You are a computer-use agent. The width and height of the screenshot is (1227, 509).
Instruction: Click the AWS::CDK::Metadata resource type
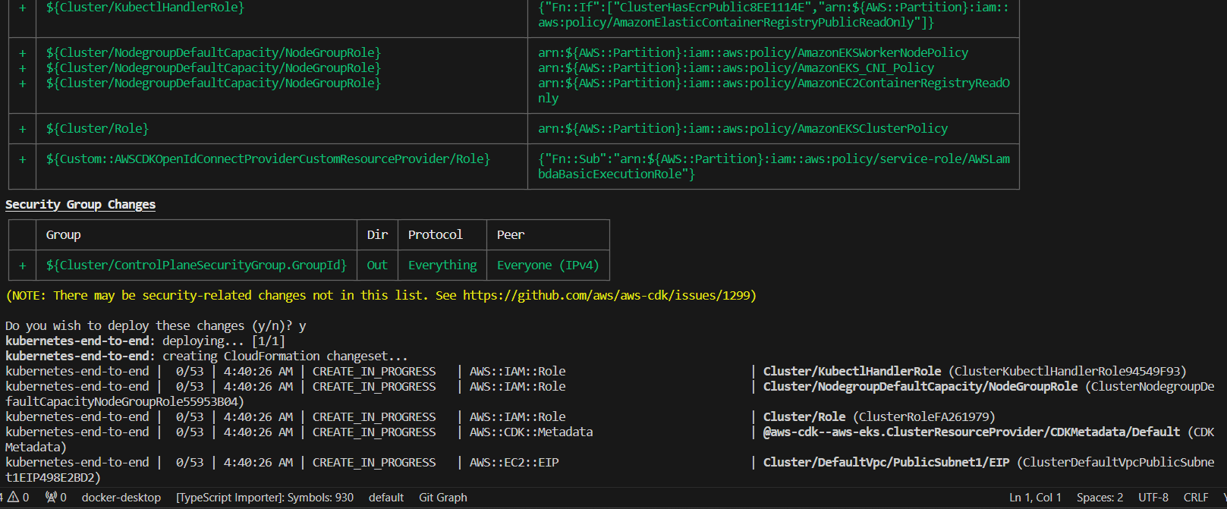tap(530, 432)
